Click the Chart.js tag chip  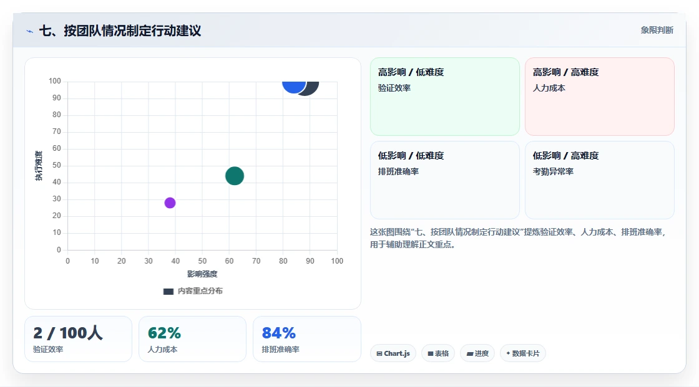click(x=393, y=353)
